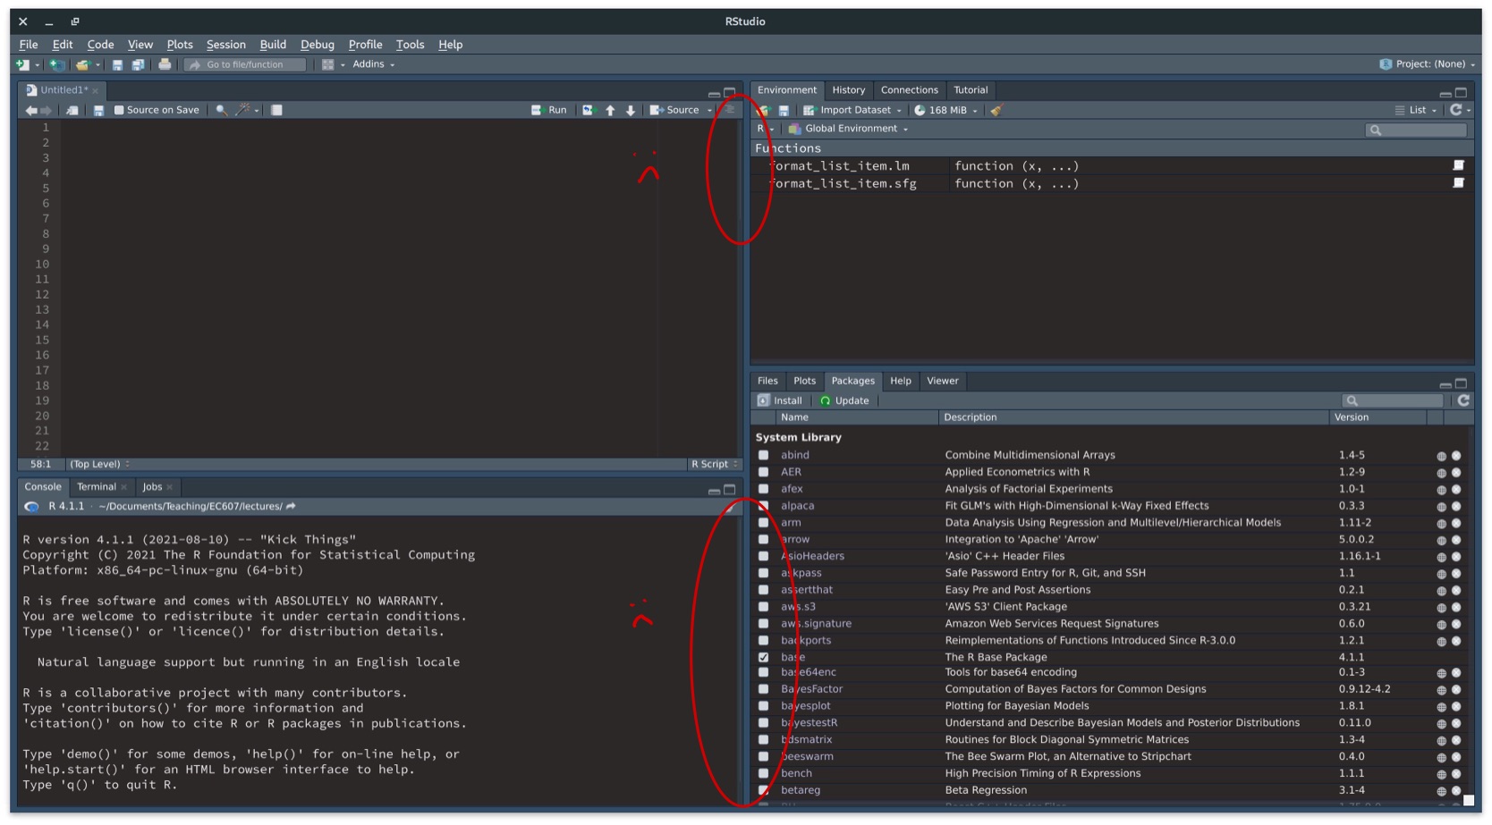Run the current line with the Run icon
The image size is (1492, 825).
550,109
